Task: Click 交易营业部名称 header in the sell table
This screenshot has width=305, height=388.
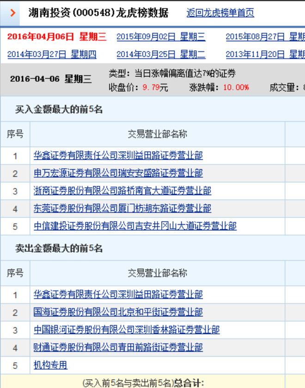Action: (157, 273)
